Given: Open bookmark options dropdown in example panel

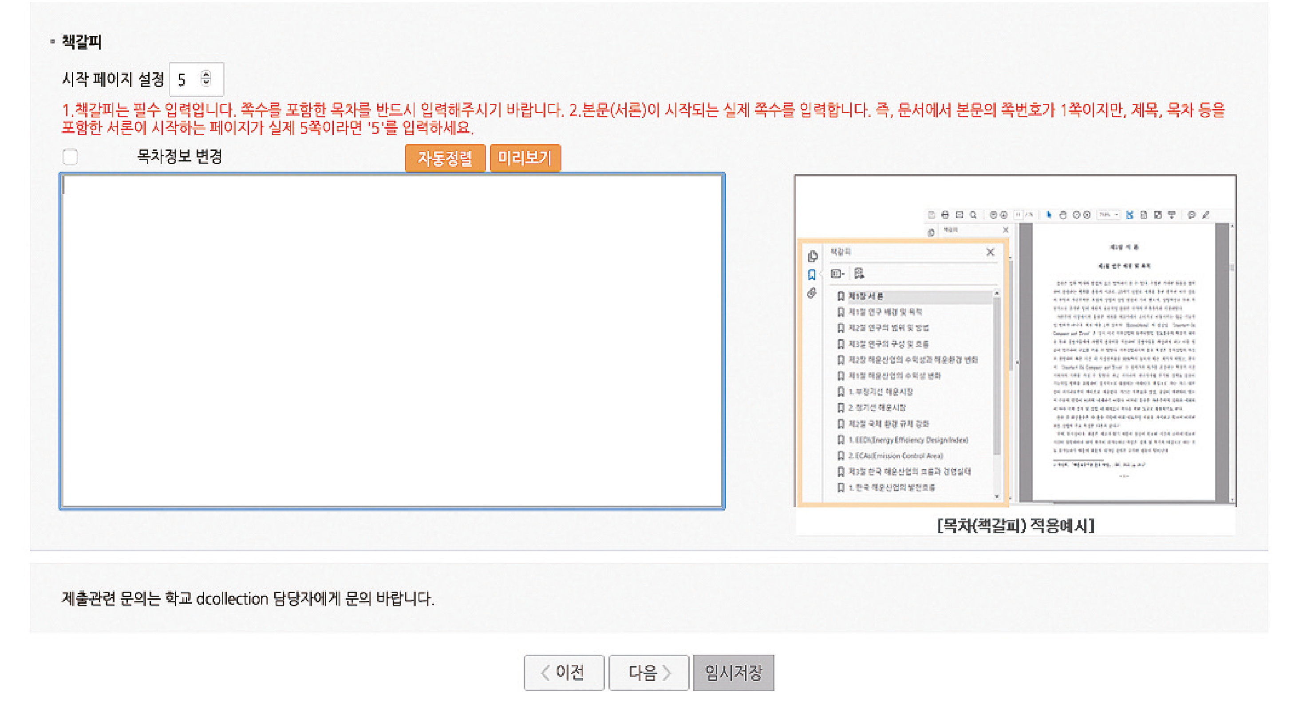Looking at the screenshot, I should point(837,274).
